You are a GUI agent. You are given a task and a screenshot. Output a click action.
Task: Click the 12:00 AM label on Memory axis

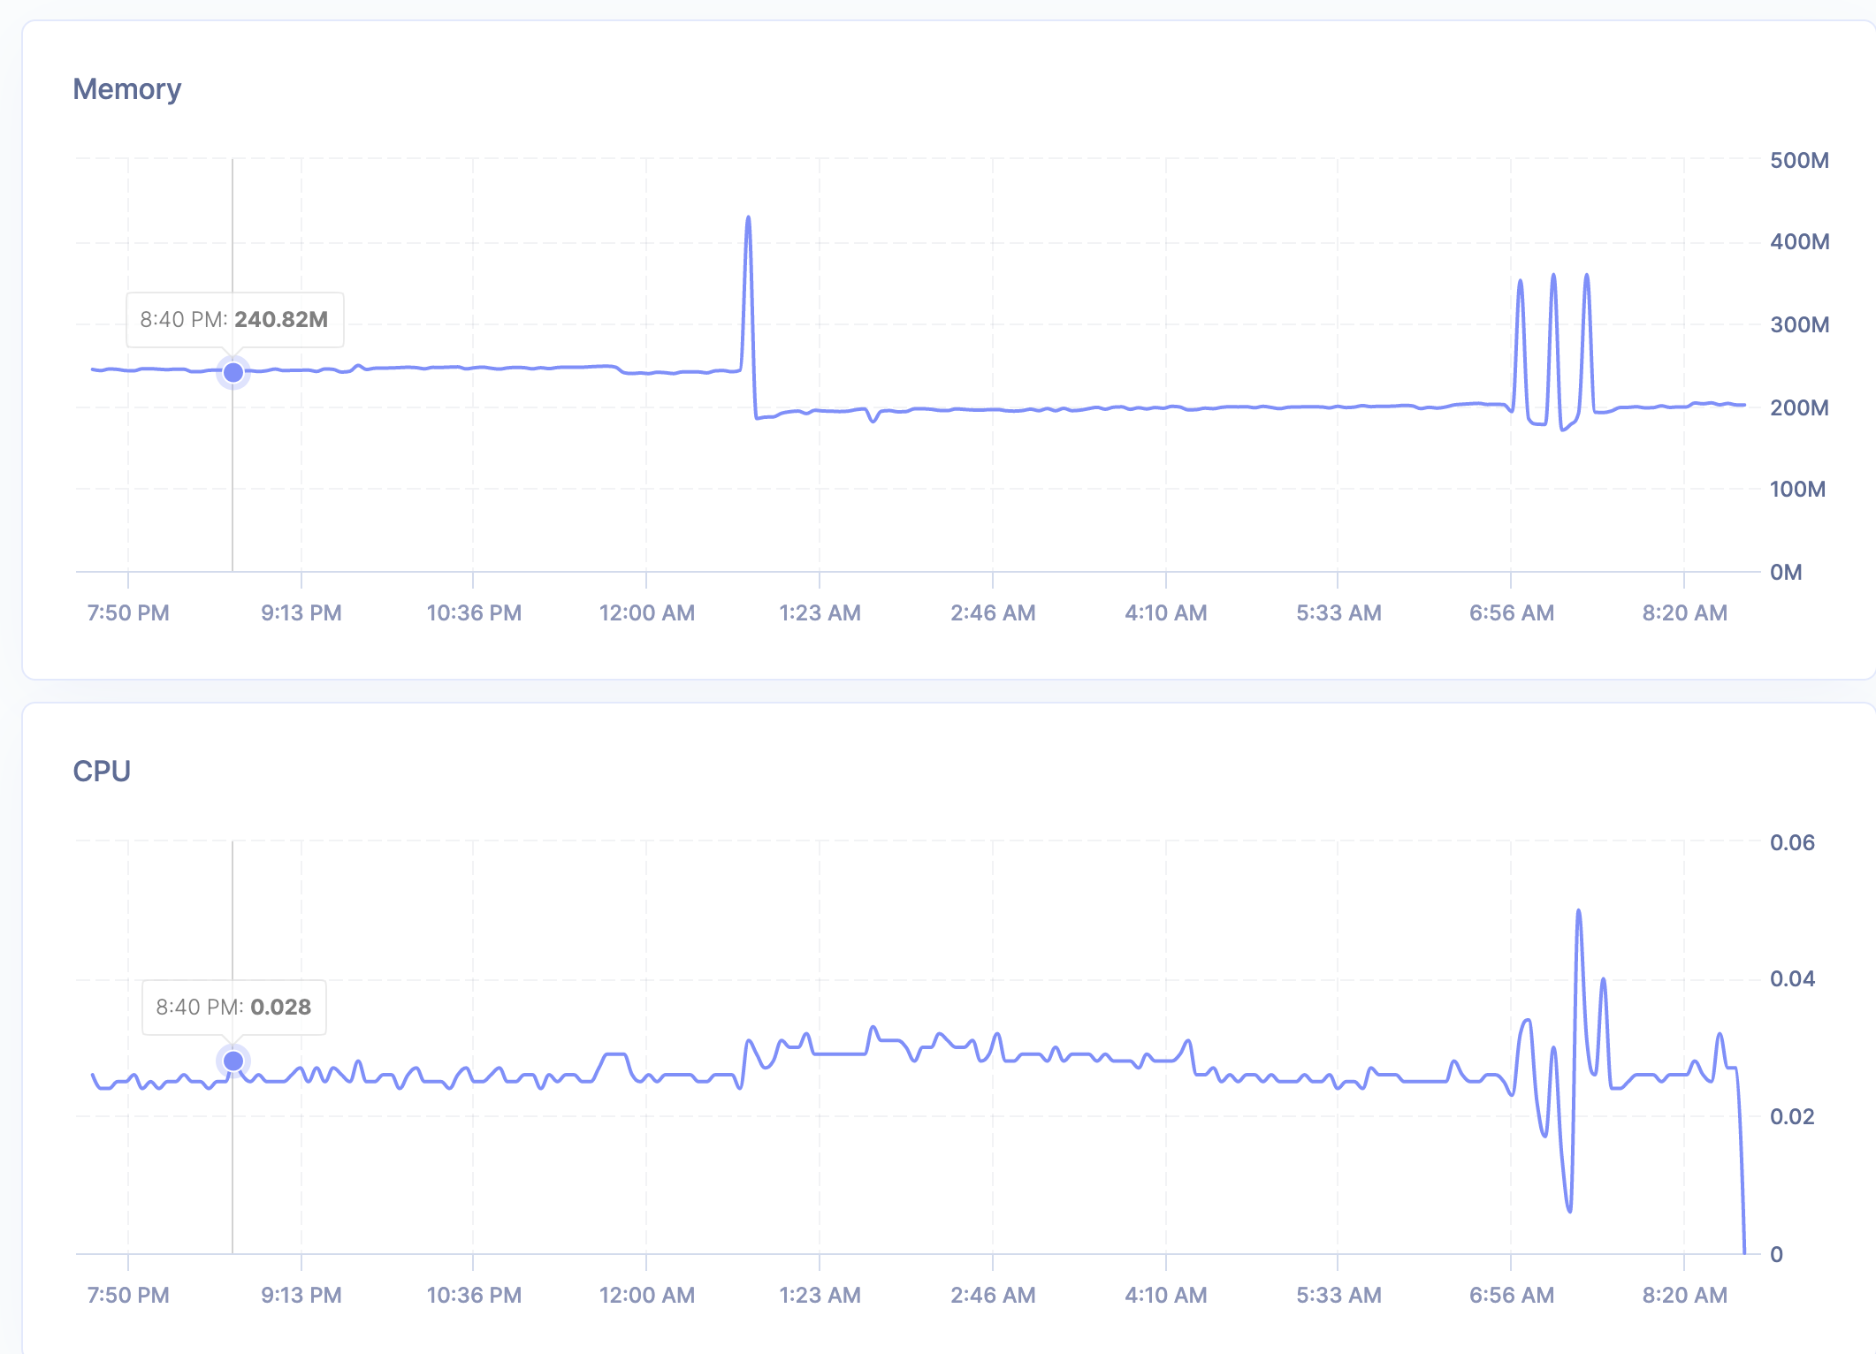(x=646, y=612)
